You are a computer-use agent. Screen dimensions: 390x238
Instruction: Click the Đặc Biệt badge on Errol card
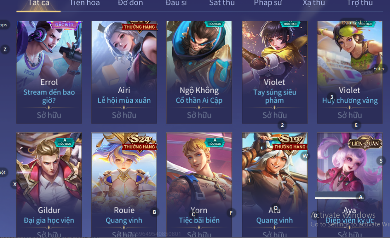[65, 25]
